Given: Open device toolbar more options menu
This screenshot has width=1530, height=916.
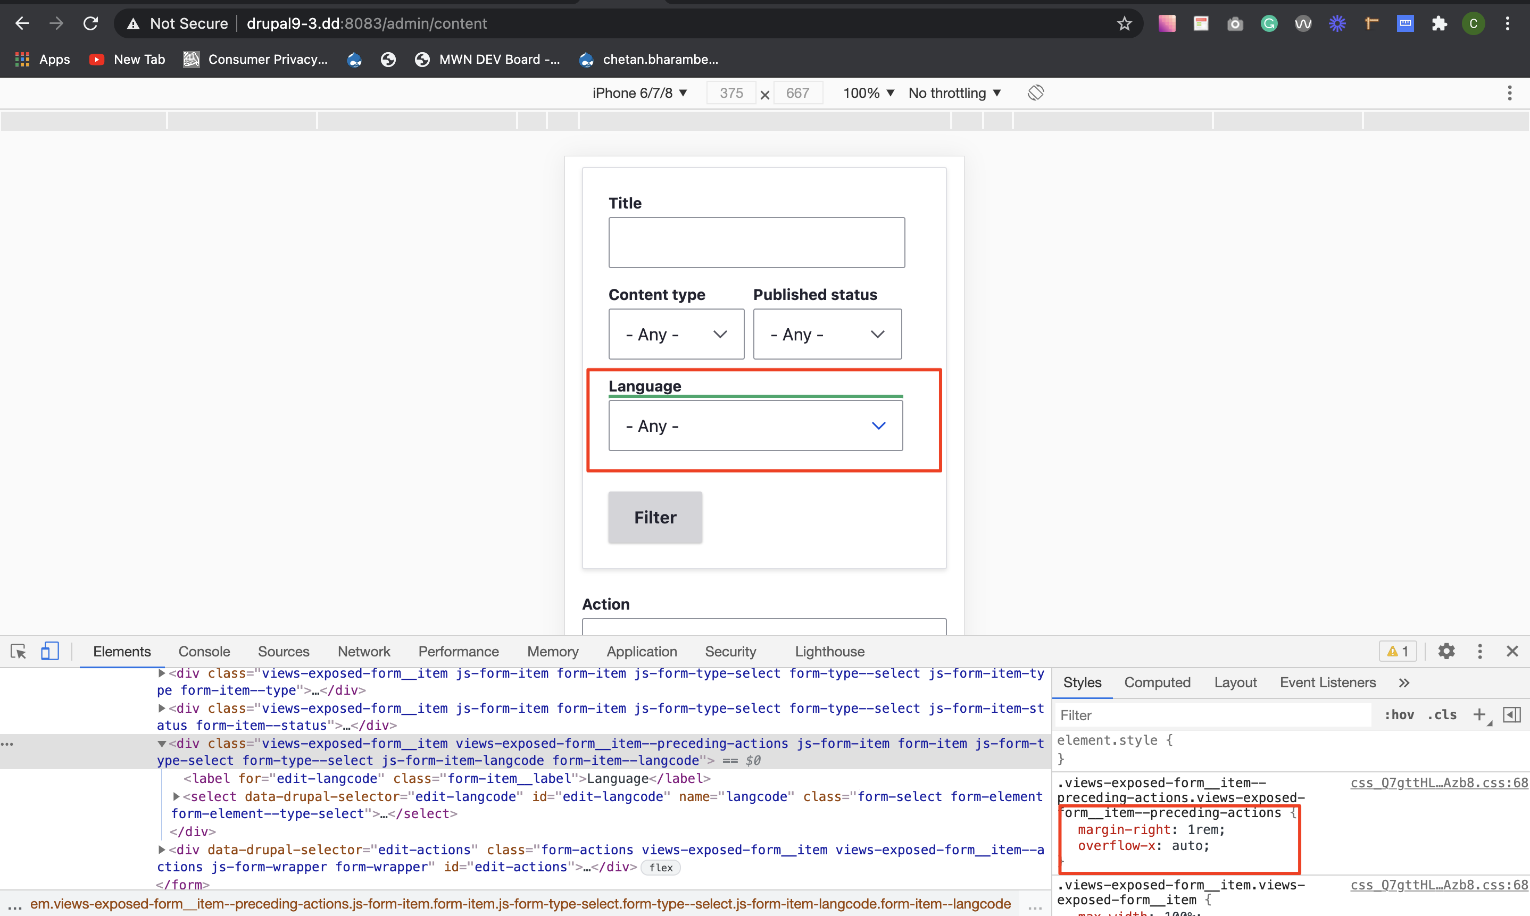Looking at the screenshot, I should 1510,93.
